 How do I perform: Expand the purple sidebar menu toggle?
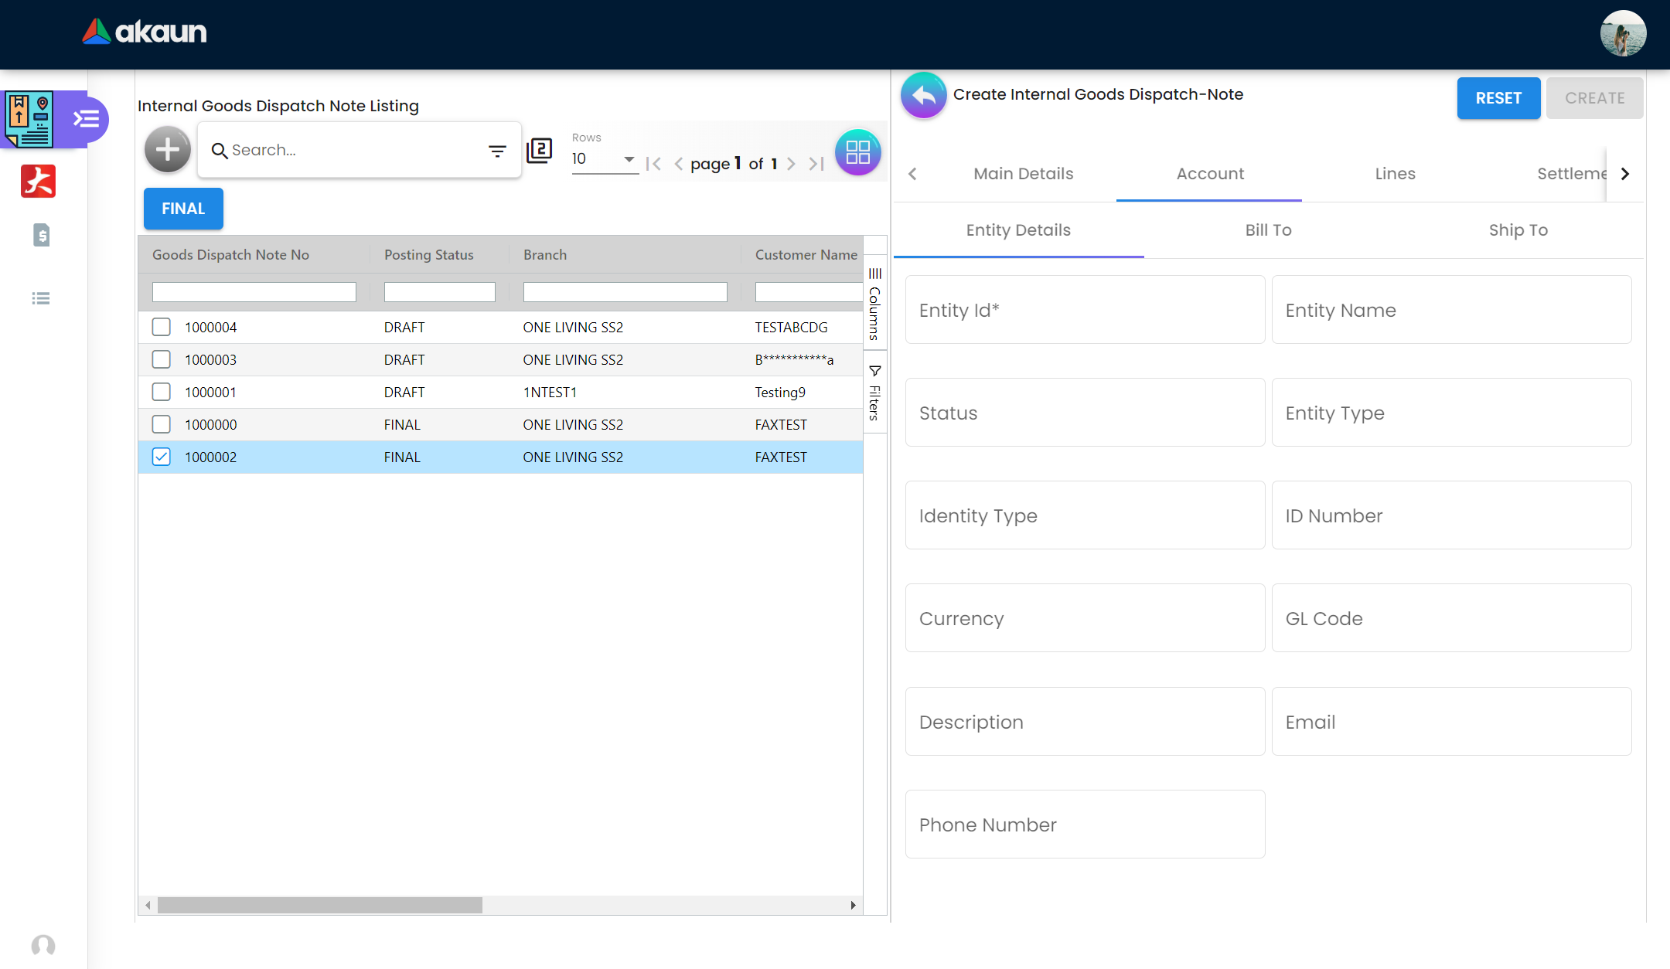pyautogui.click(x=86, y=119)
